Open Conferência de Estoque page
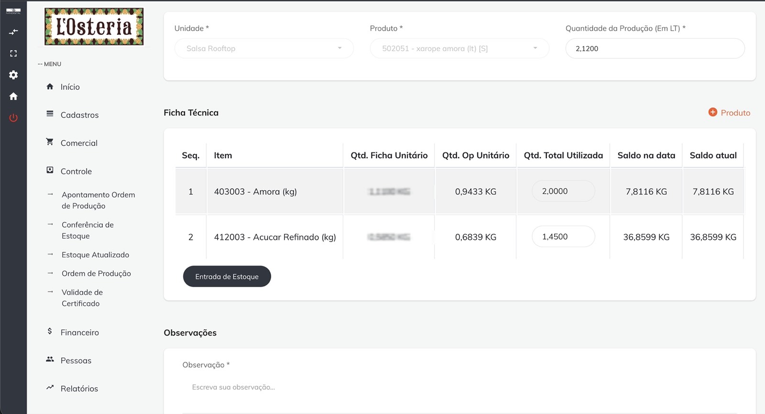 (x=87, y=230)
